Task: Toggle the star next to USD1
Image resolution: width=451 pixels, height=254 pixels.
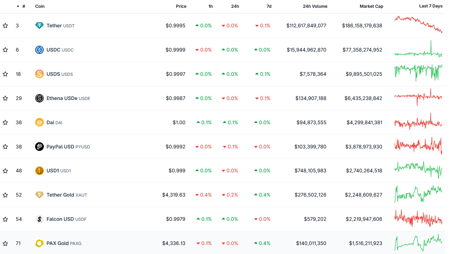Action: click(5, 171)
